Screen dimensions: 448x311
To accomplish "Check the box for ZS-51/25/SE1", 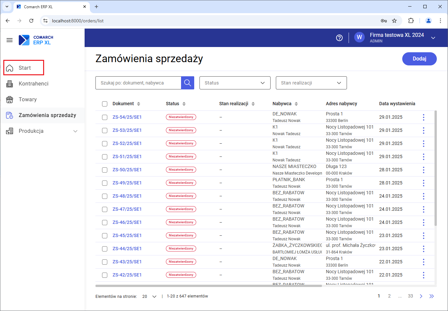I will coord(105,157).
